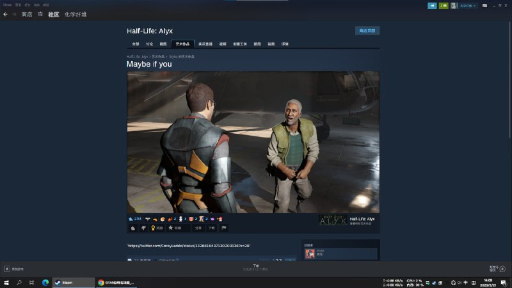This screenshot has height=288, width=512.
Task: Open the artwork image of Gordon and Eli
Action: 253,142
